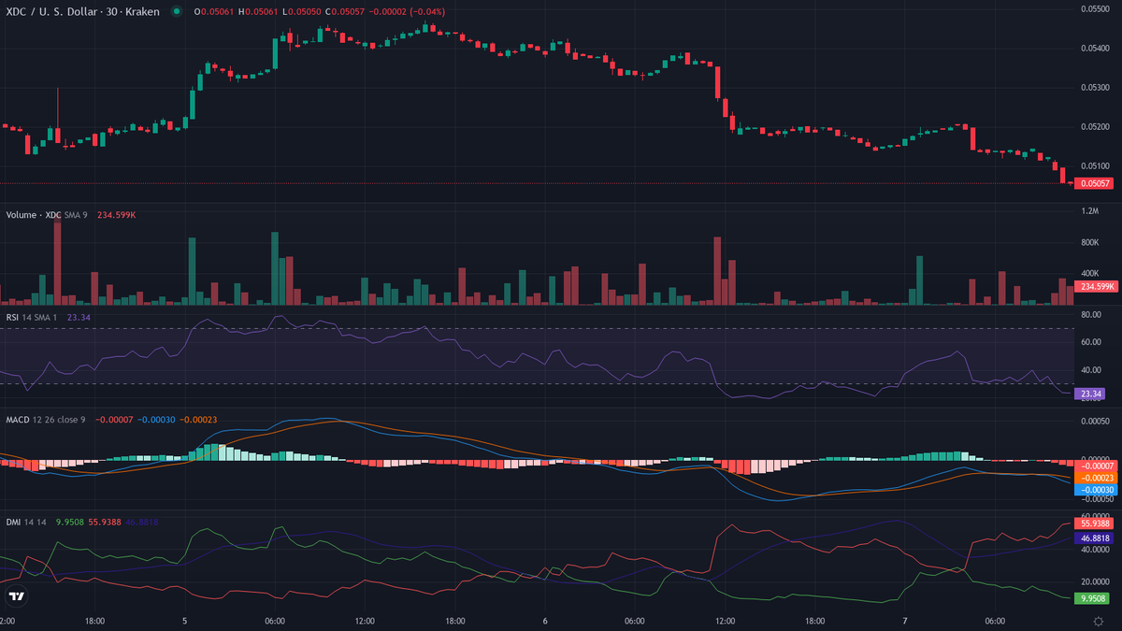Viewport: 1122px width, 631px height.
Task: Click open value O0.05061 in header
Action: 214,11
